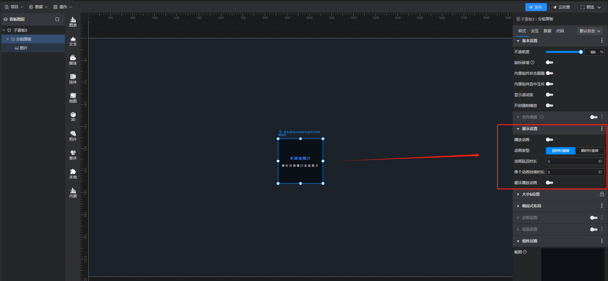Click the search icon in 看板图层 panel
This screenshot has height=281, width=608.
point(57,19)
